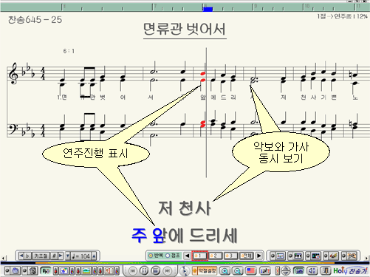This screenshot has width=370, height=277.
Task: Toggle LED beside the piano keyboard icon
Action: tap(290, 256)
